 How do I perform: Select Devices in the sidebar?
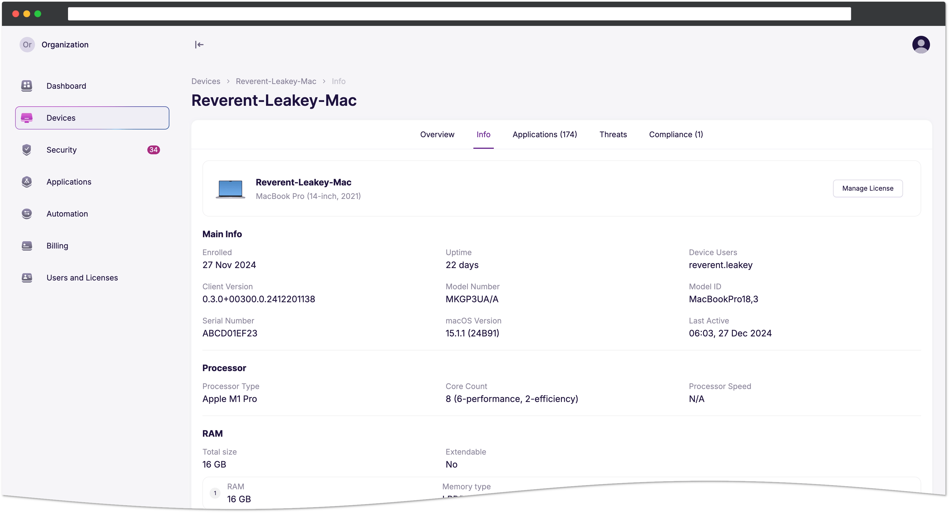tap(92, 118)
